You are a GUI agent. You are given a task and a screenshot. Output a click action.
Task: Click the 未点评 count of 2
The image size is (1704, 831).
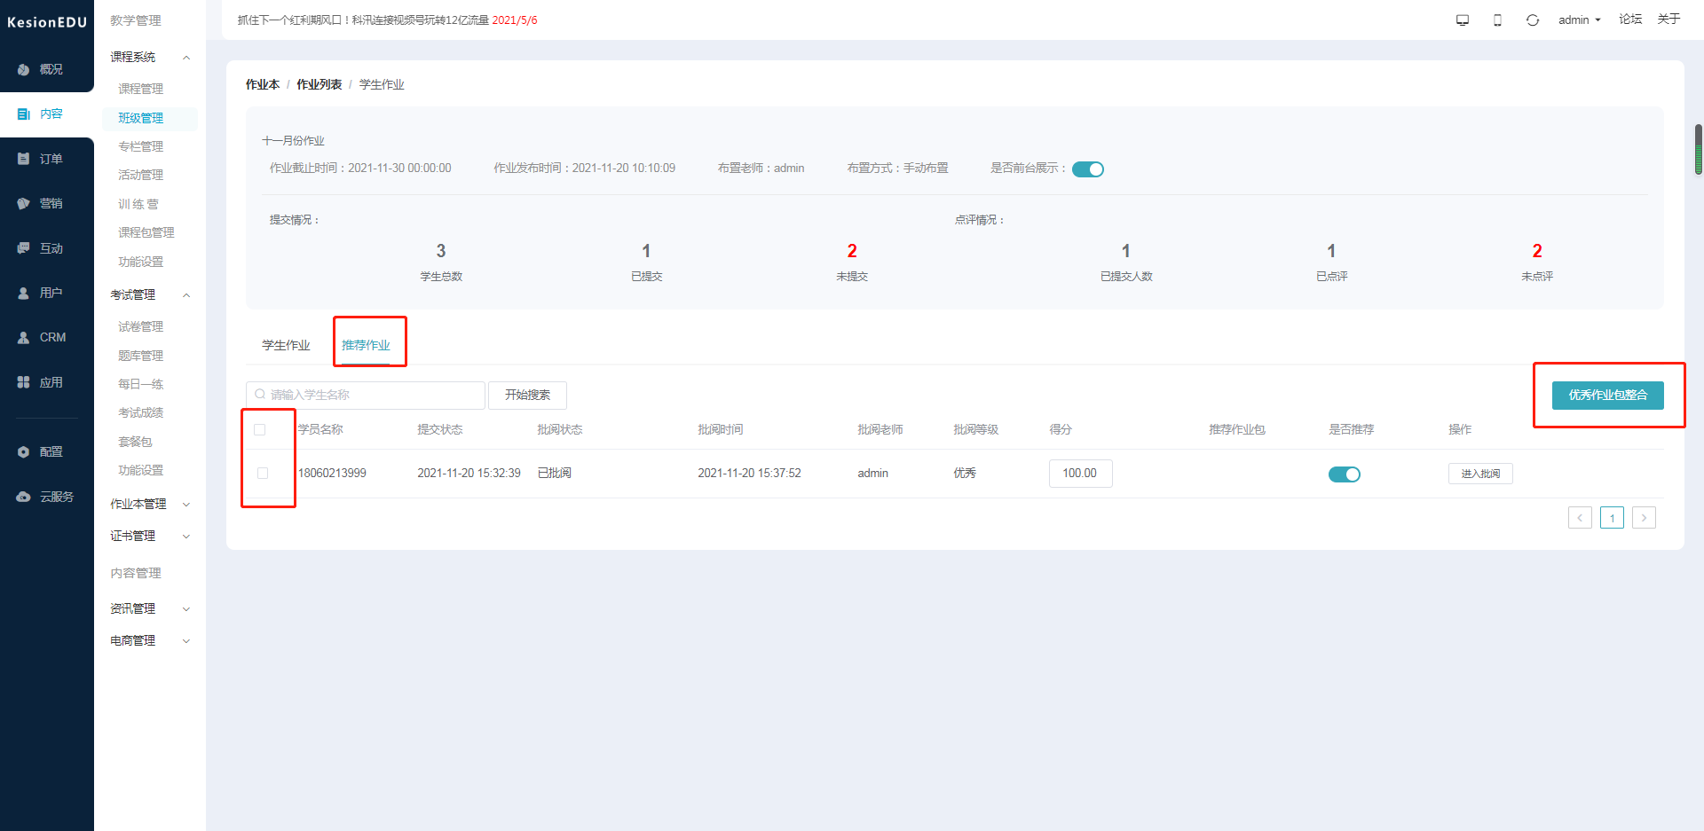(1537, 252)
